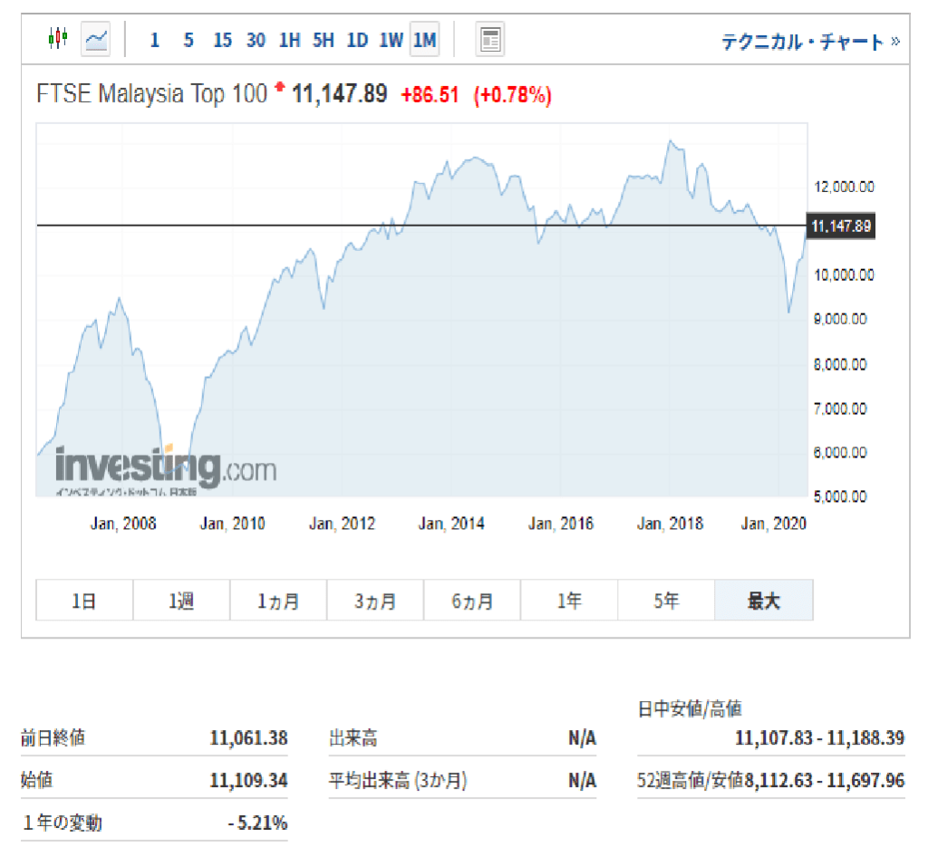The width and height of the screenshot is (928, 866).
Task: Show the 1日 time range
Action: [84, 601]
